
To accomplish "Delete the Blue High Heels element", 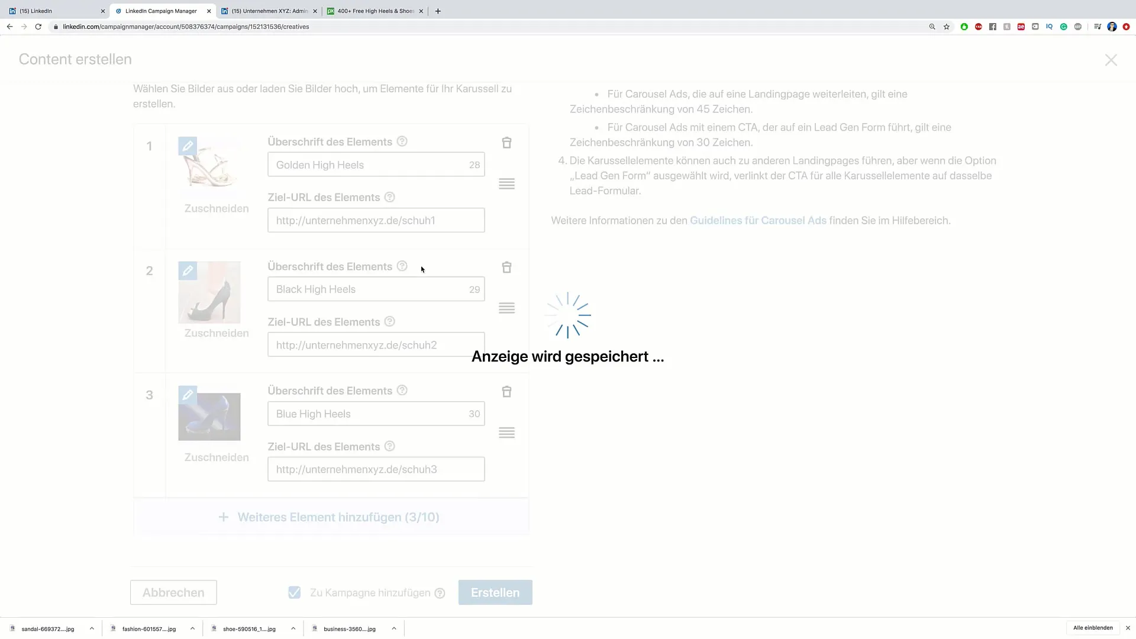I will 506,392.
